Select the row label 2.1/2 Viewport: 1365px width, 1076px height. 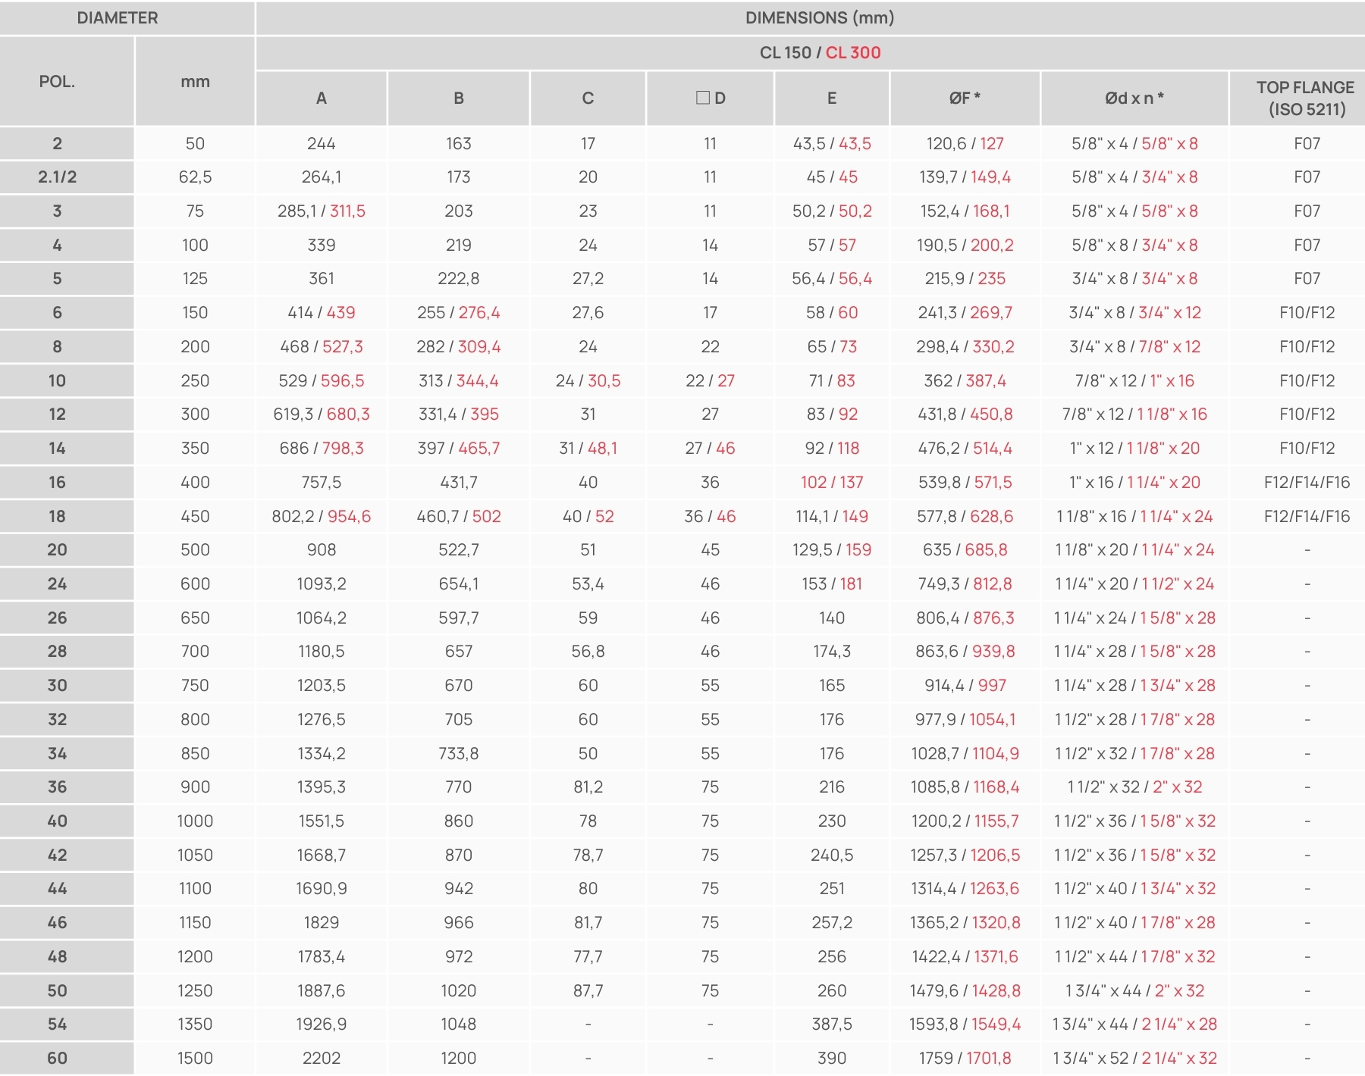[x=58, y=177]
